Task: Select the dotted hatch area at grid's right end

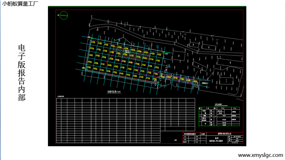Action: [195, 82]
